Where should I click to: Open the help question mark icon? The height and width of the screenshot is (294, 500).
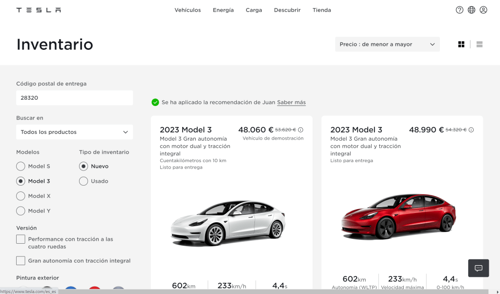point(459,10)
